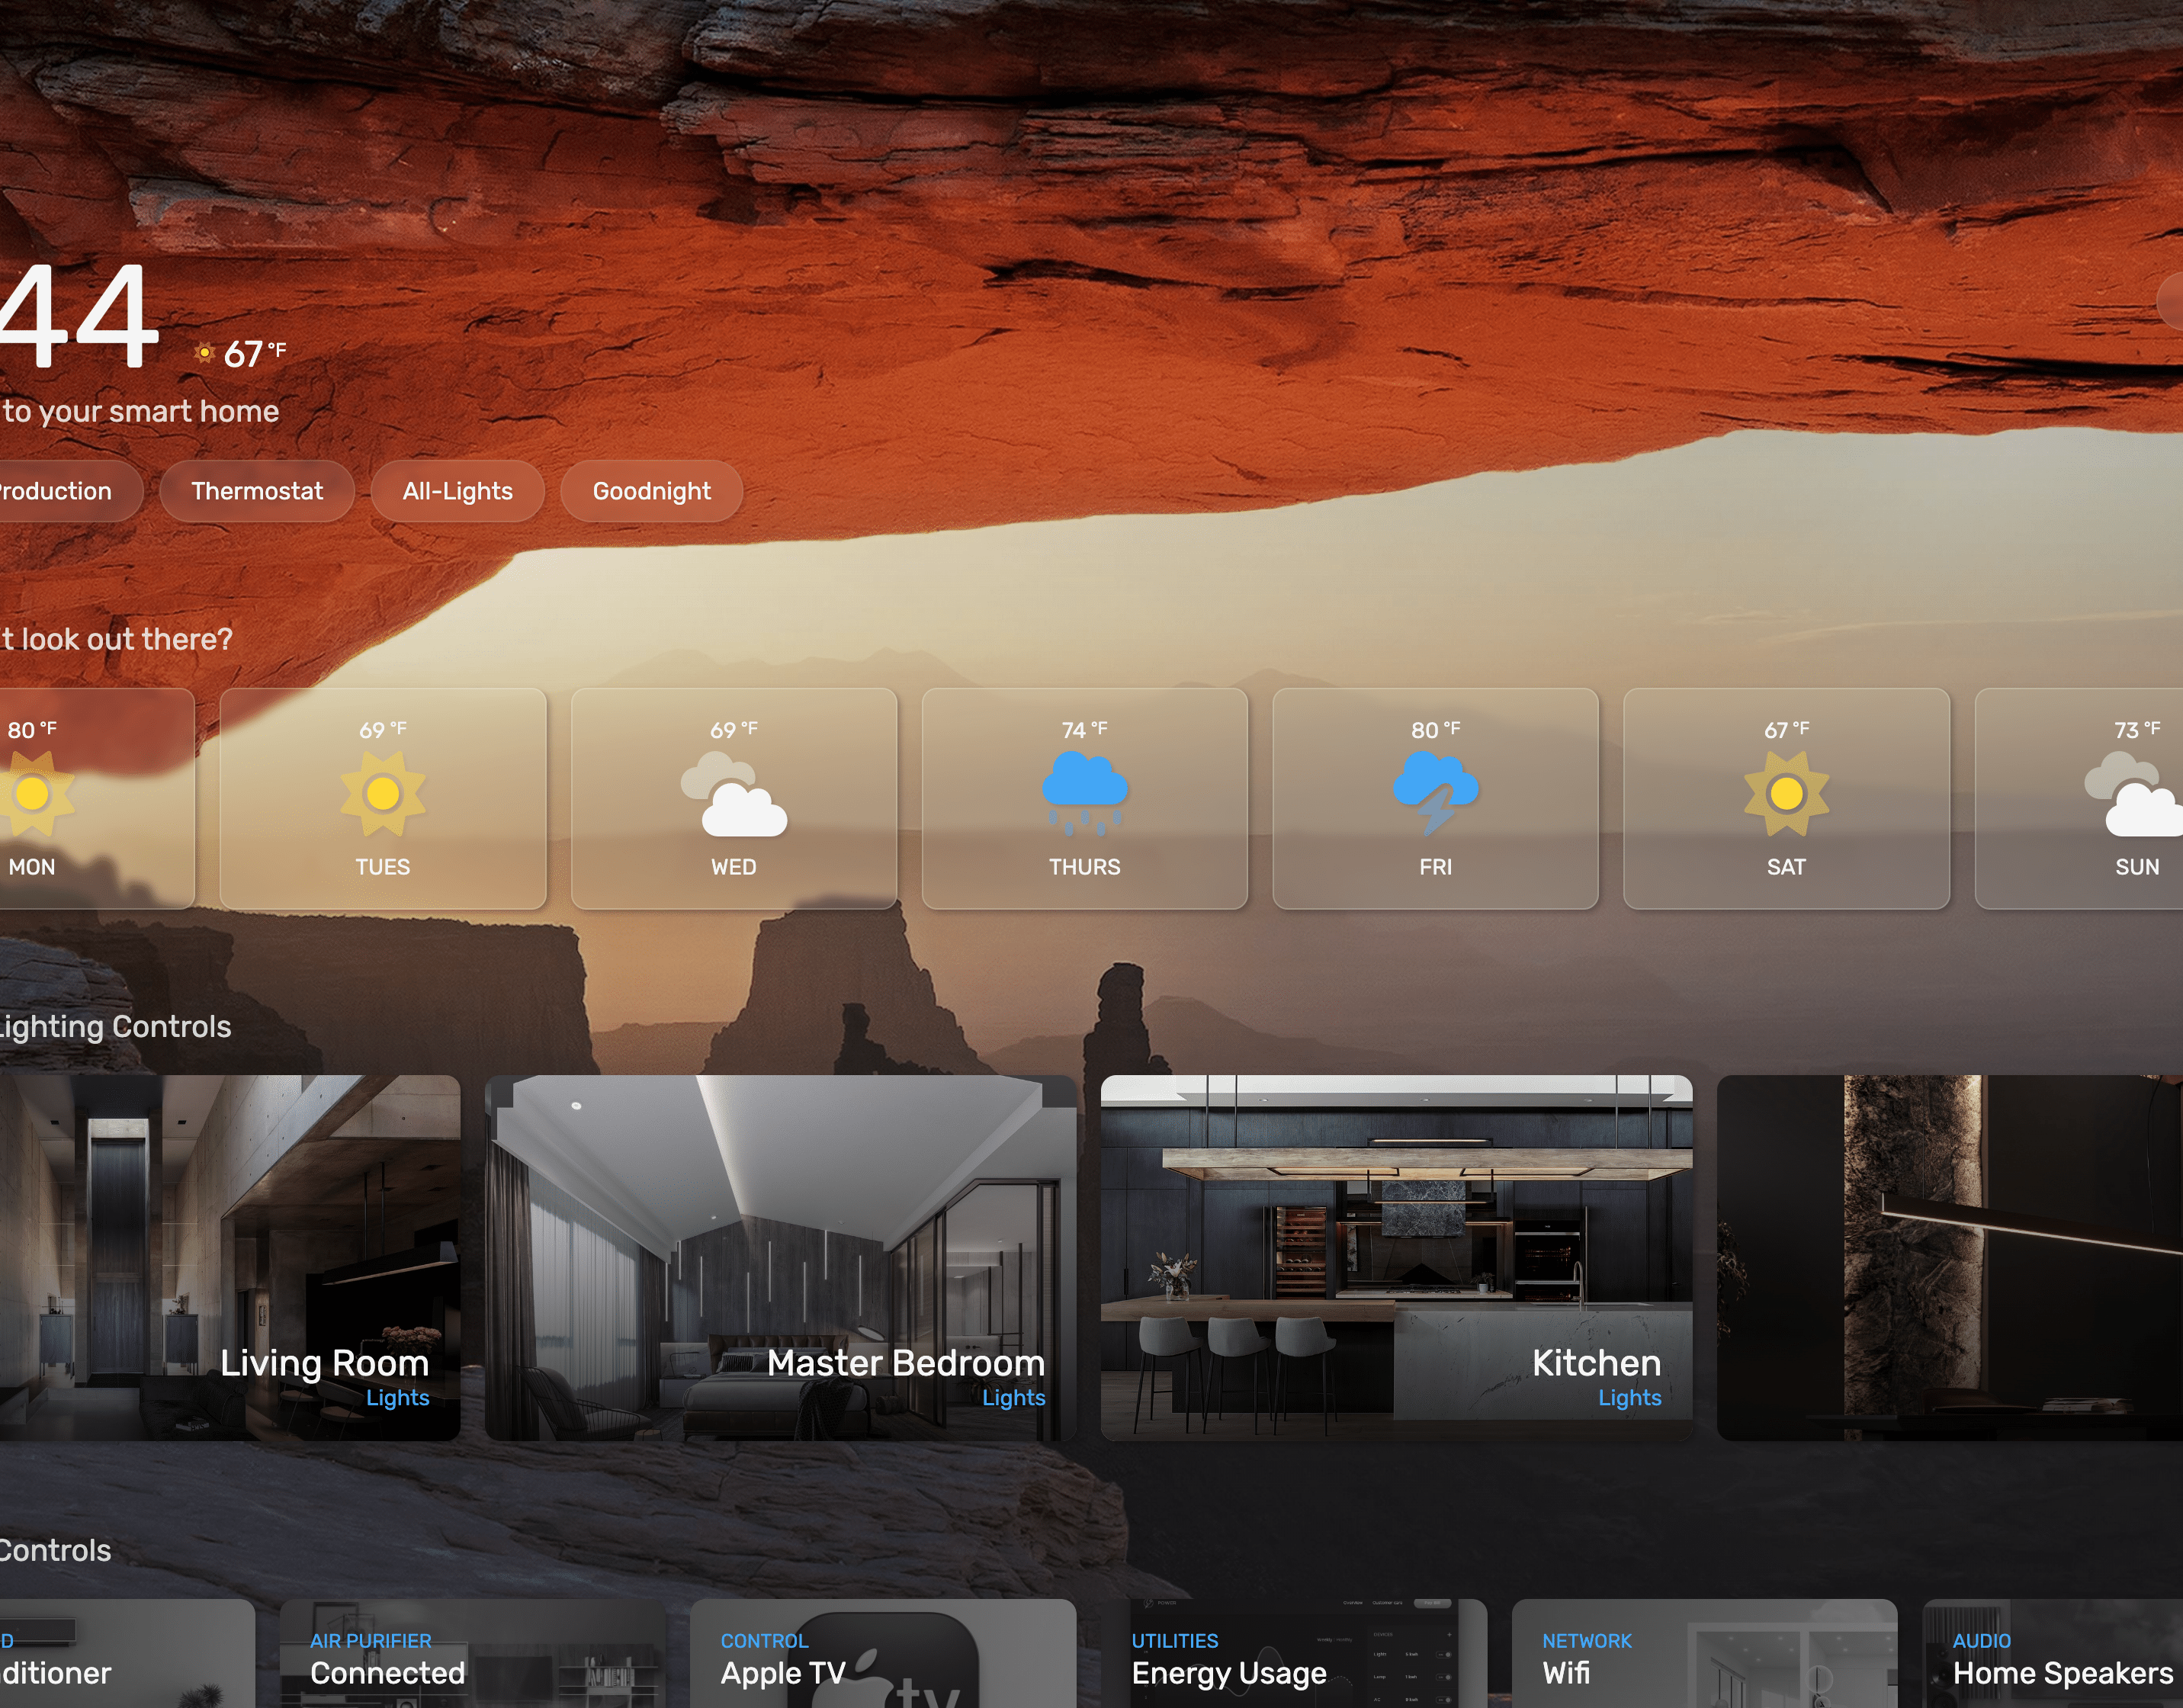The image size is (2183, 1708).
Task: Click the Thermostat quick action button
Action: coord(257,491)
